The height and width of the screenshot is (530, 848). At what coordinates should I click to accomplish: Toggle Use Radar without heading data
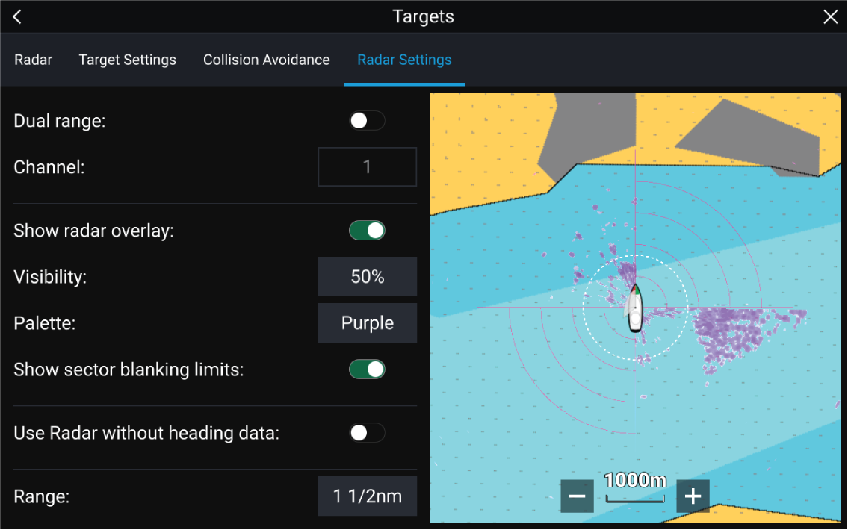367,433
